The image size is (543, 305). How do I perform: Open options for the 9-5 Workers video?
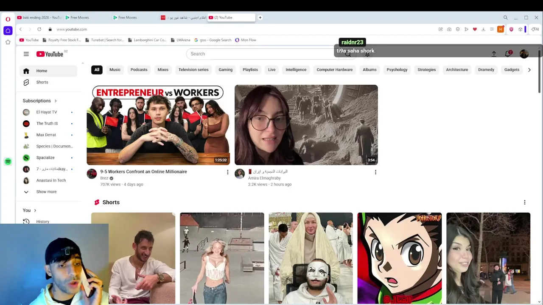pos(227,172)
